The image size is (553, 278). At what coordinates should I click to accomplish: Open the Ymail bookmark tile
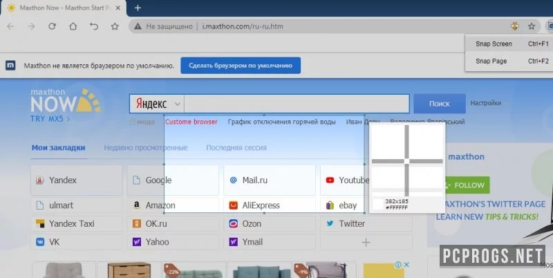(270, 242)
